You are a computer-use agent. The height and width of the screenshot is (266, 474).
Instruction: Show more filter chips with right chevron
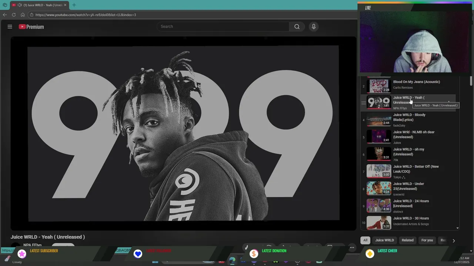(x=454, y=241)
